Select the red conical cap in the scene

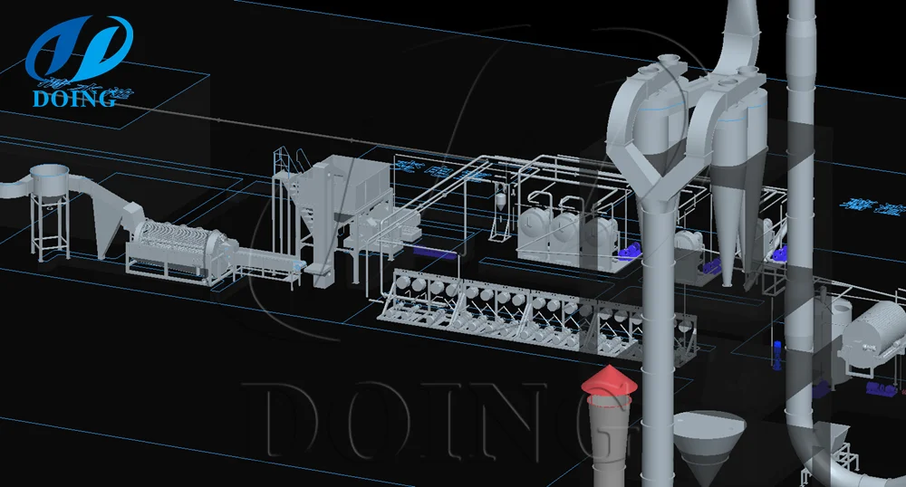609,382
